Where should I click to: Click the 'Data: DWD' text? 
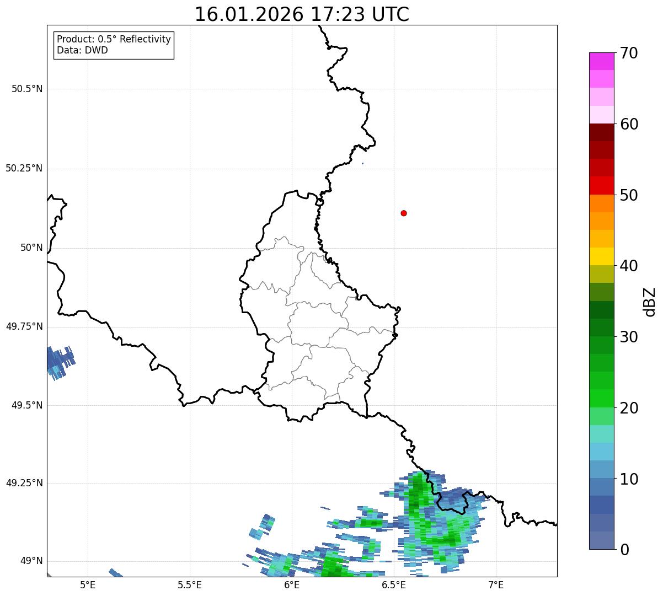click(x=82, y=51)
